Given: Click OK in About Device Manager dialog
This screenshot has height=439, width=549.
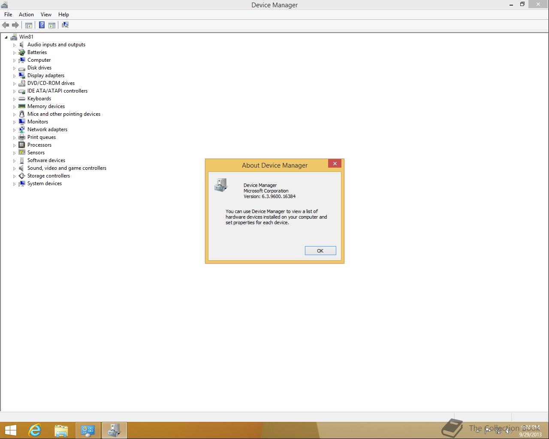Looking at the screenshot, I should tap(320, 251).
